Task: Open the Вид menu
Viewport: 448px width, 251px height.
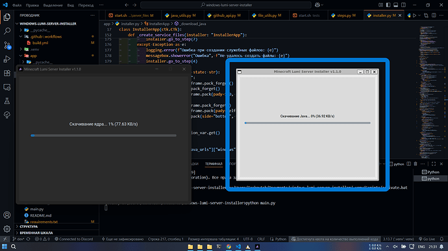Action: click(x=70, y=5)
